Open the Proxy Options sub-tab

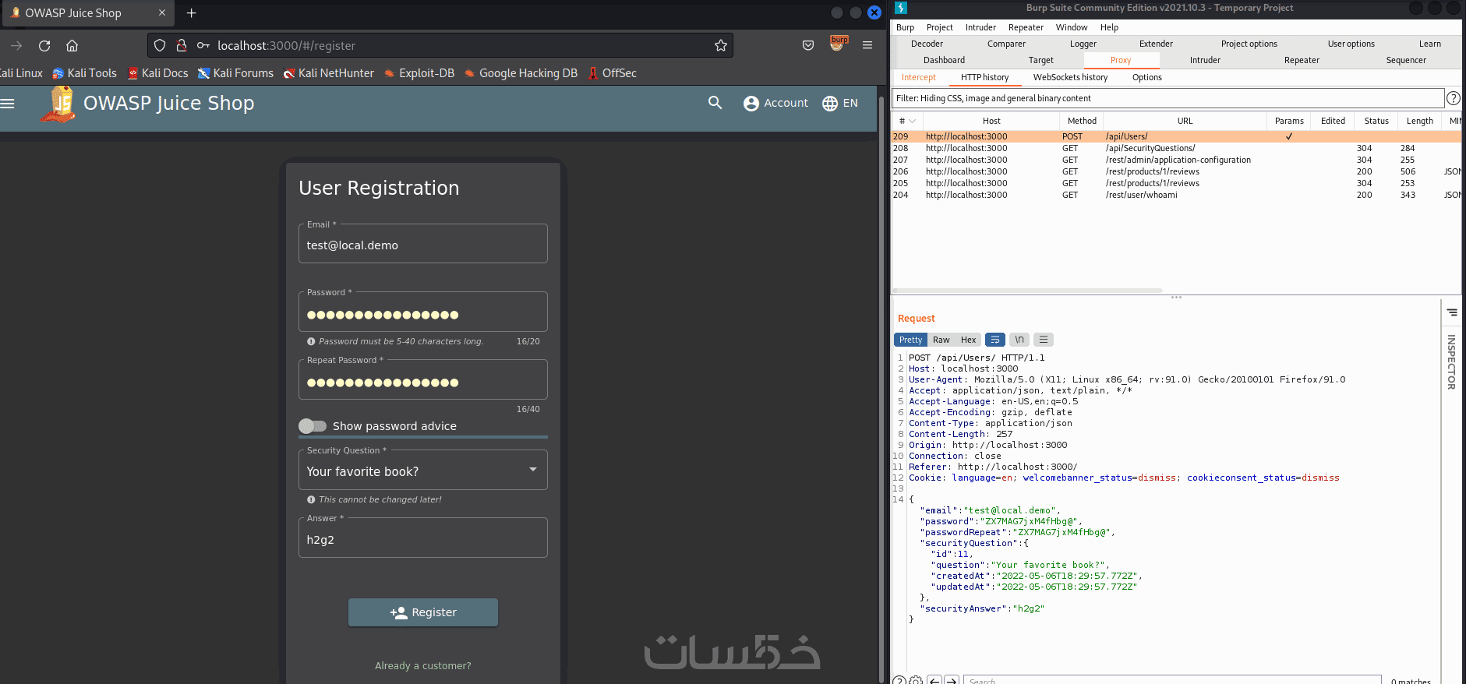tap(1146, 77)
